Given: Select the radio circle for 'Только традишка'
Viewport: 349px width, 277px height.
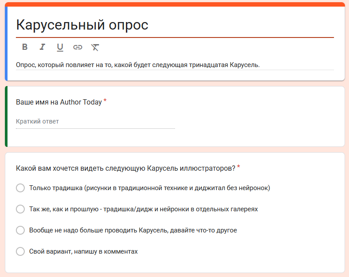Looking at the screenshot, I should [x=20, y=188].
